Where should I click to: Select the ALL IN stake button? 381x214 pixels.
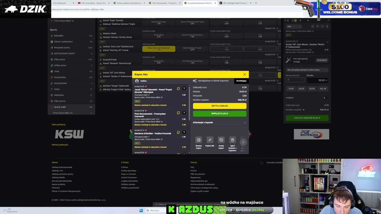click(x=323, y=89)
